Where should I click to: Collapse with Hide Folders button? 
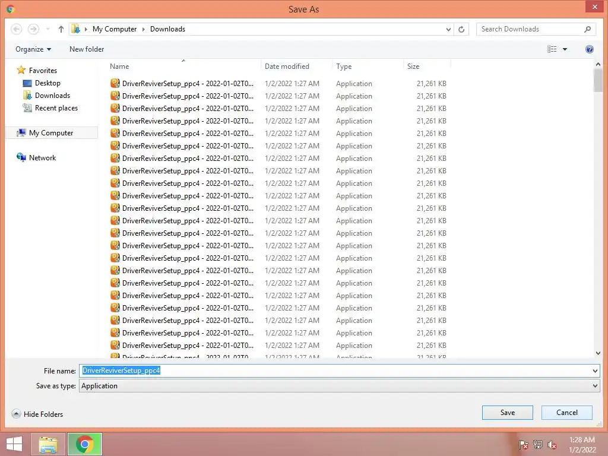point(37,414)
